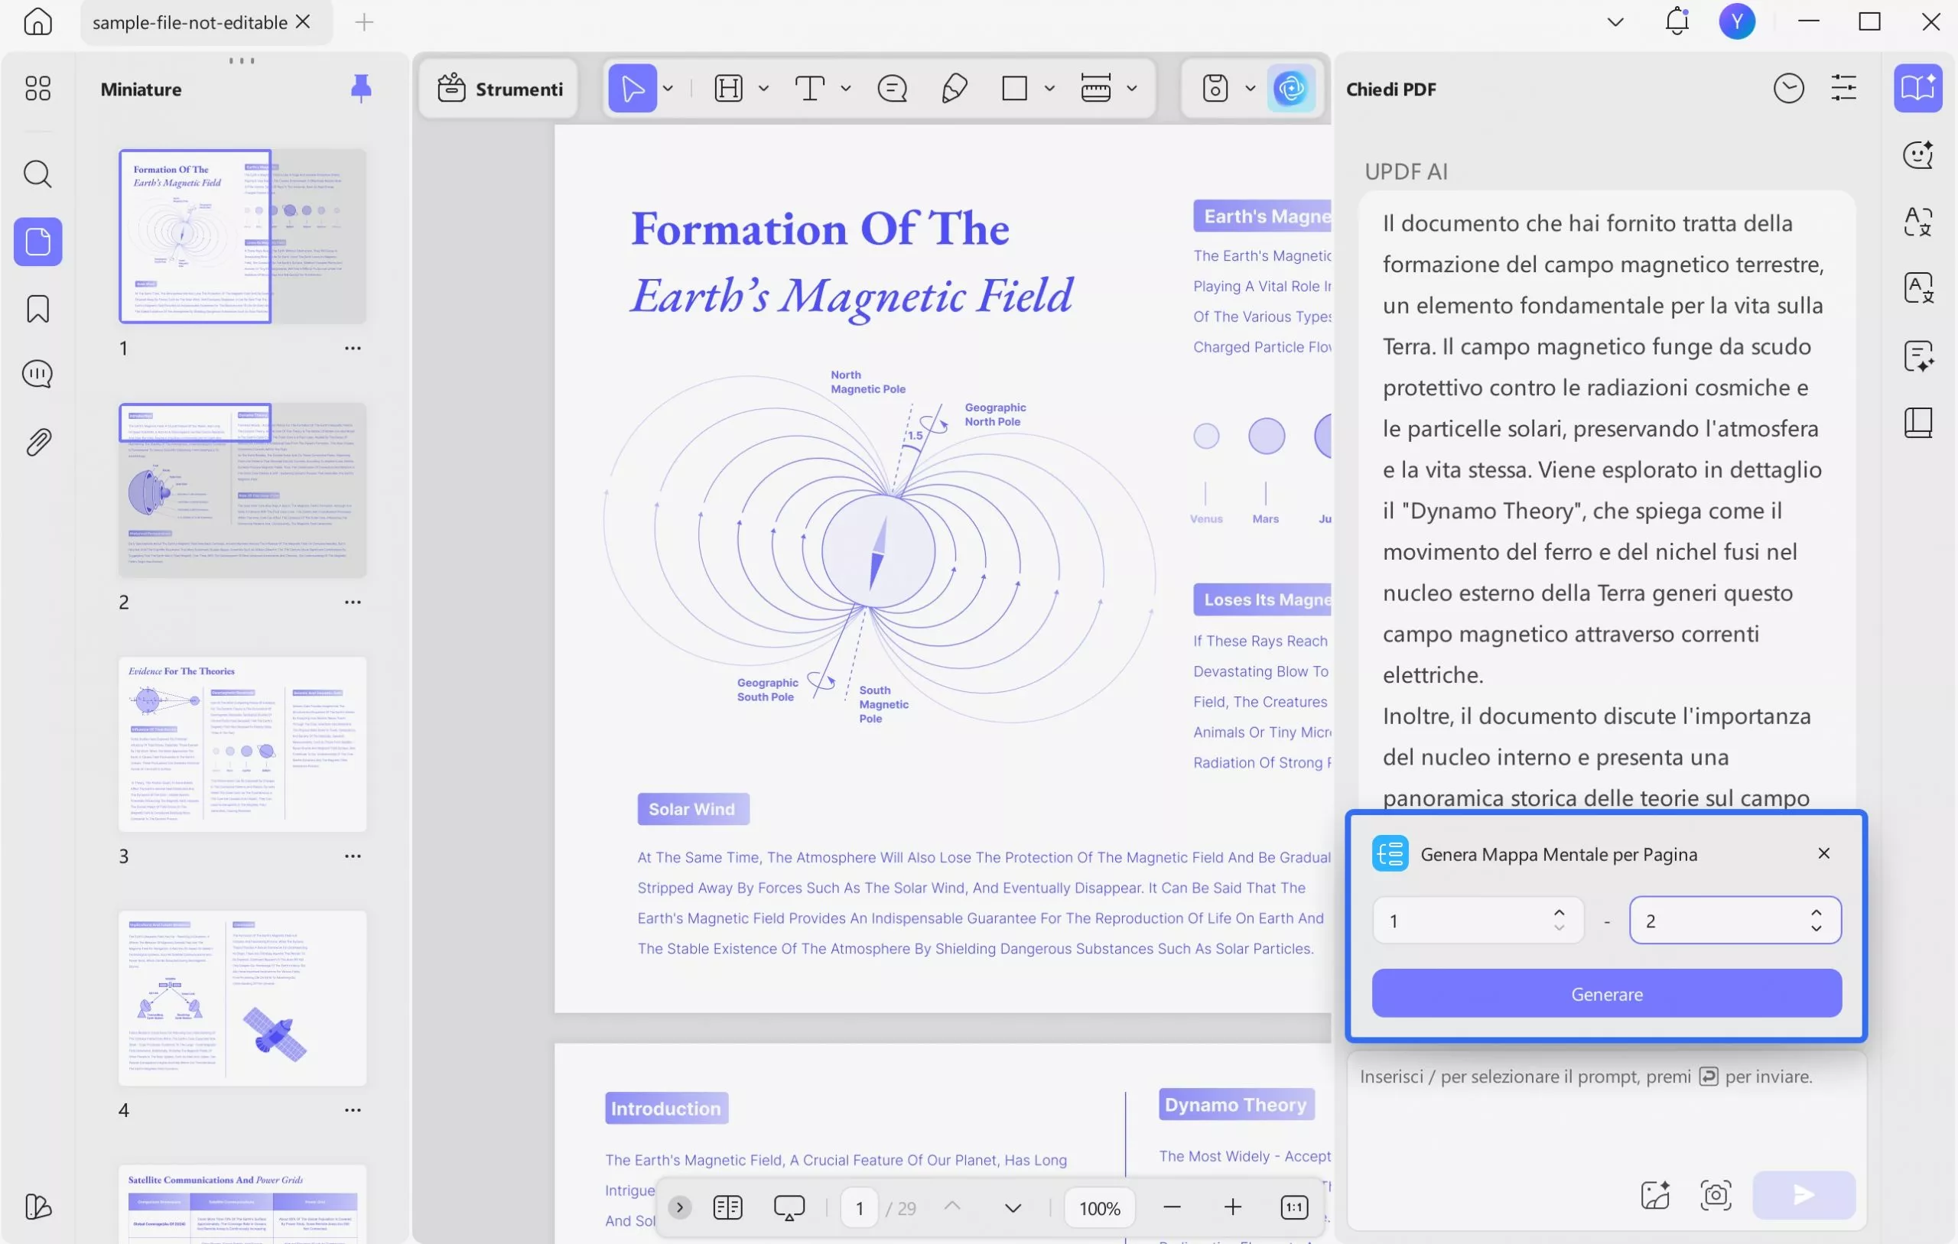Viewport: 1958px width, 1244px height.
Task: Select the highlight text tool
Action: (729, 88)
